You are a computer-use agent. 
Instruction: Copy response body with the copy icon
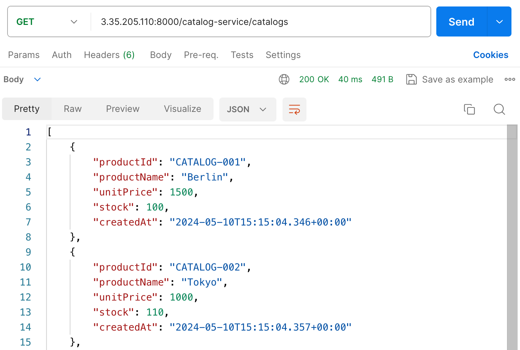469,109
